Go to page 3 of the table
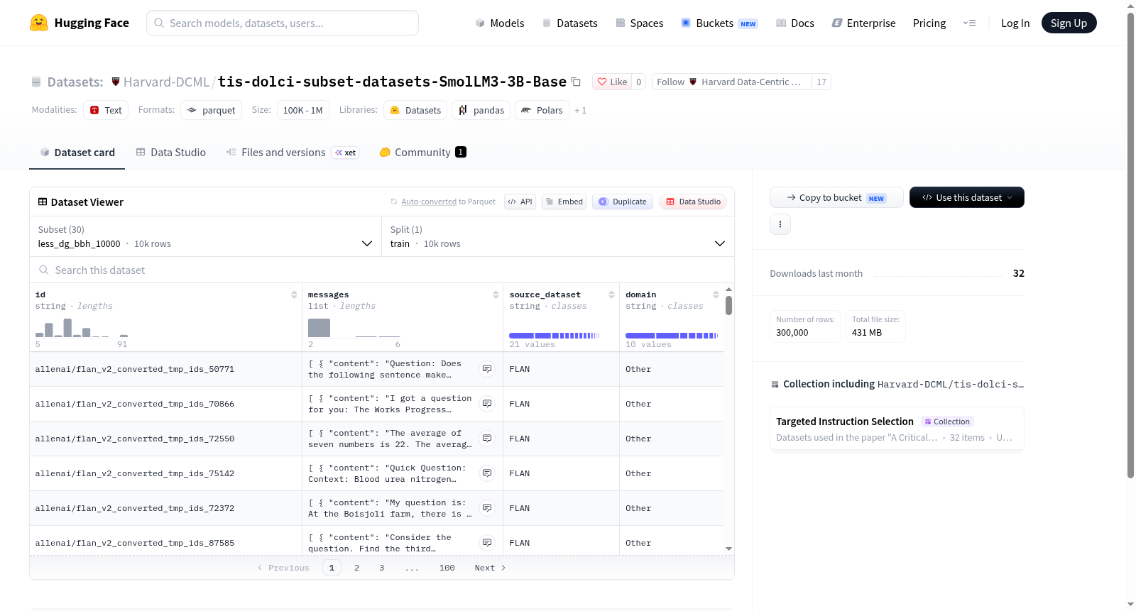The width and height of the screenshot is (1136, 611). point(381,568)
